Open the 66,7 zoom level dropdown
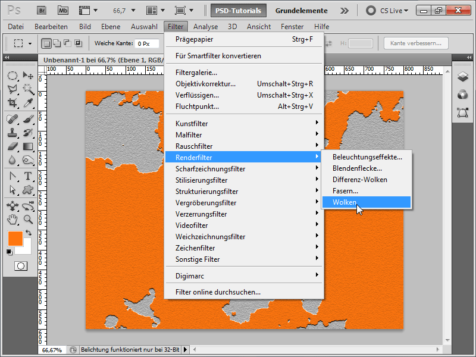The image size is (476, 357). pos(133,11)
